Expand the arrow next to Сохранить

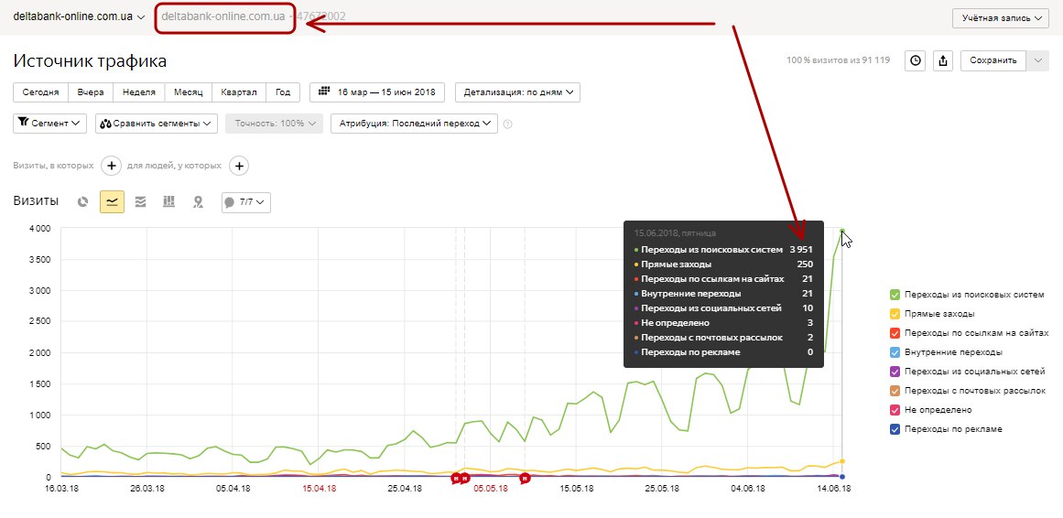[x=1038, y=60]
